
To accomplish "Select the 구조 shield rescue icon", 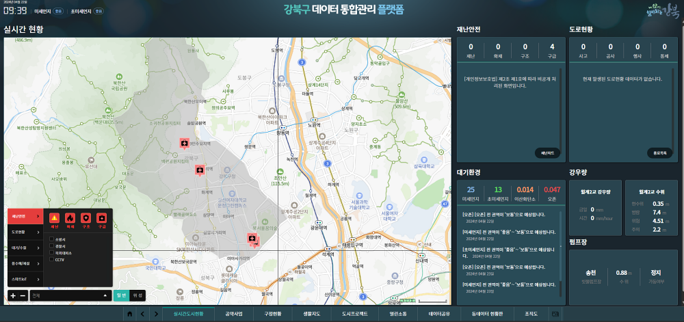I will tap(85, 218).
